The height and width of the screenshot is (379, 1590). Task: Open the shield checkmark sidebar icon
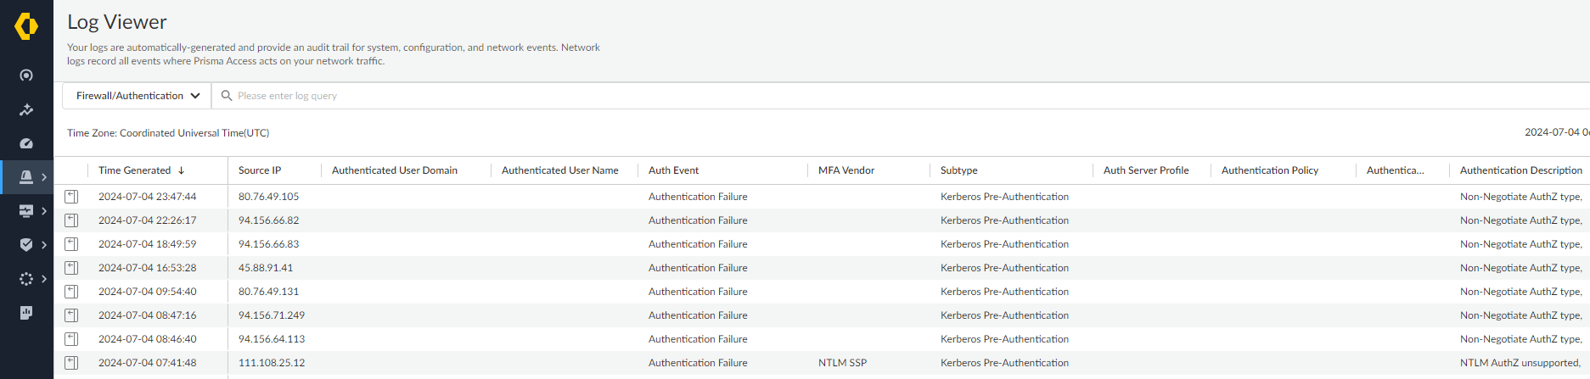pyautogui.click(x=26, y=244)
